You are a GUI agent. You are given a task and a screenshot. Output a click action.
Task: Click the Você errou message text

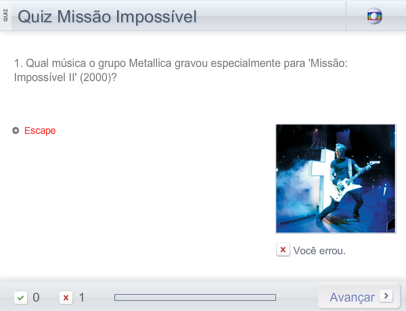pos(319,251)
